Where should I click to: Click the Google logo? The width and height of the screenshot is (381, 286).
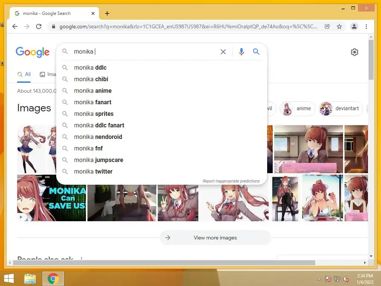pyautogui.click(x=33, y=52)
